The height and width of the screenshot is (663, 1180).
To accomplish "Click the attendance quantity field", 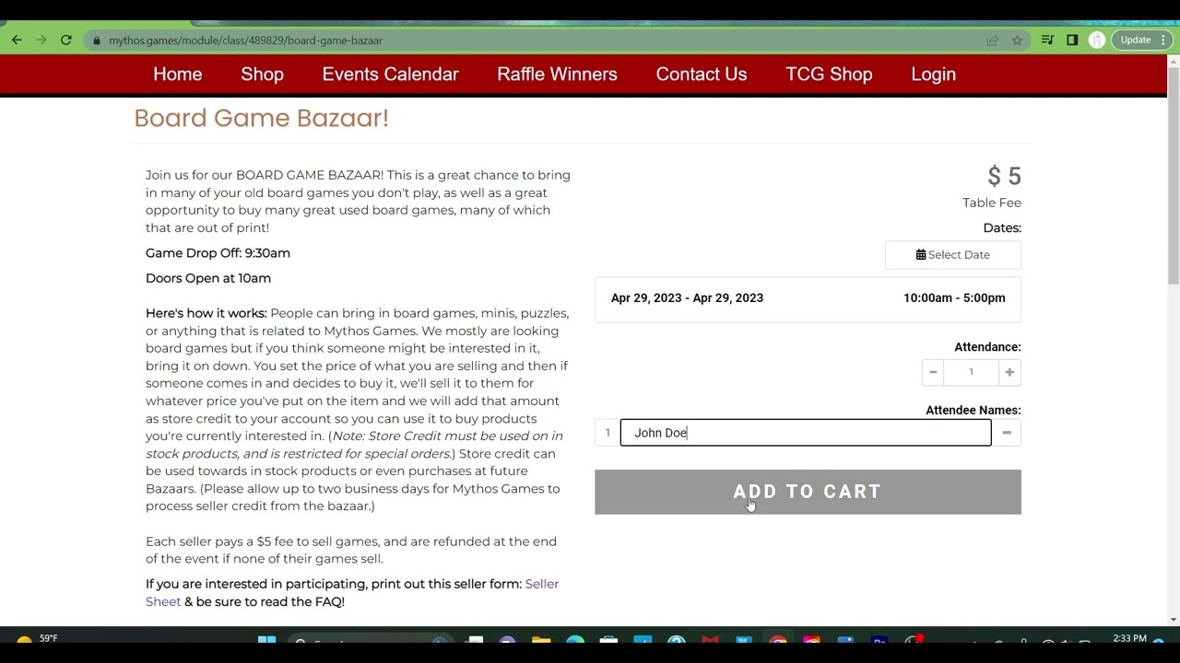I will point(971,372).
